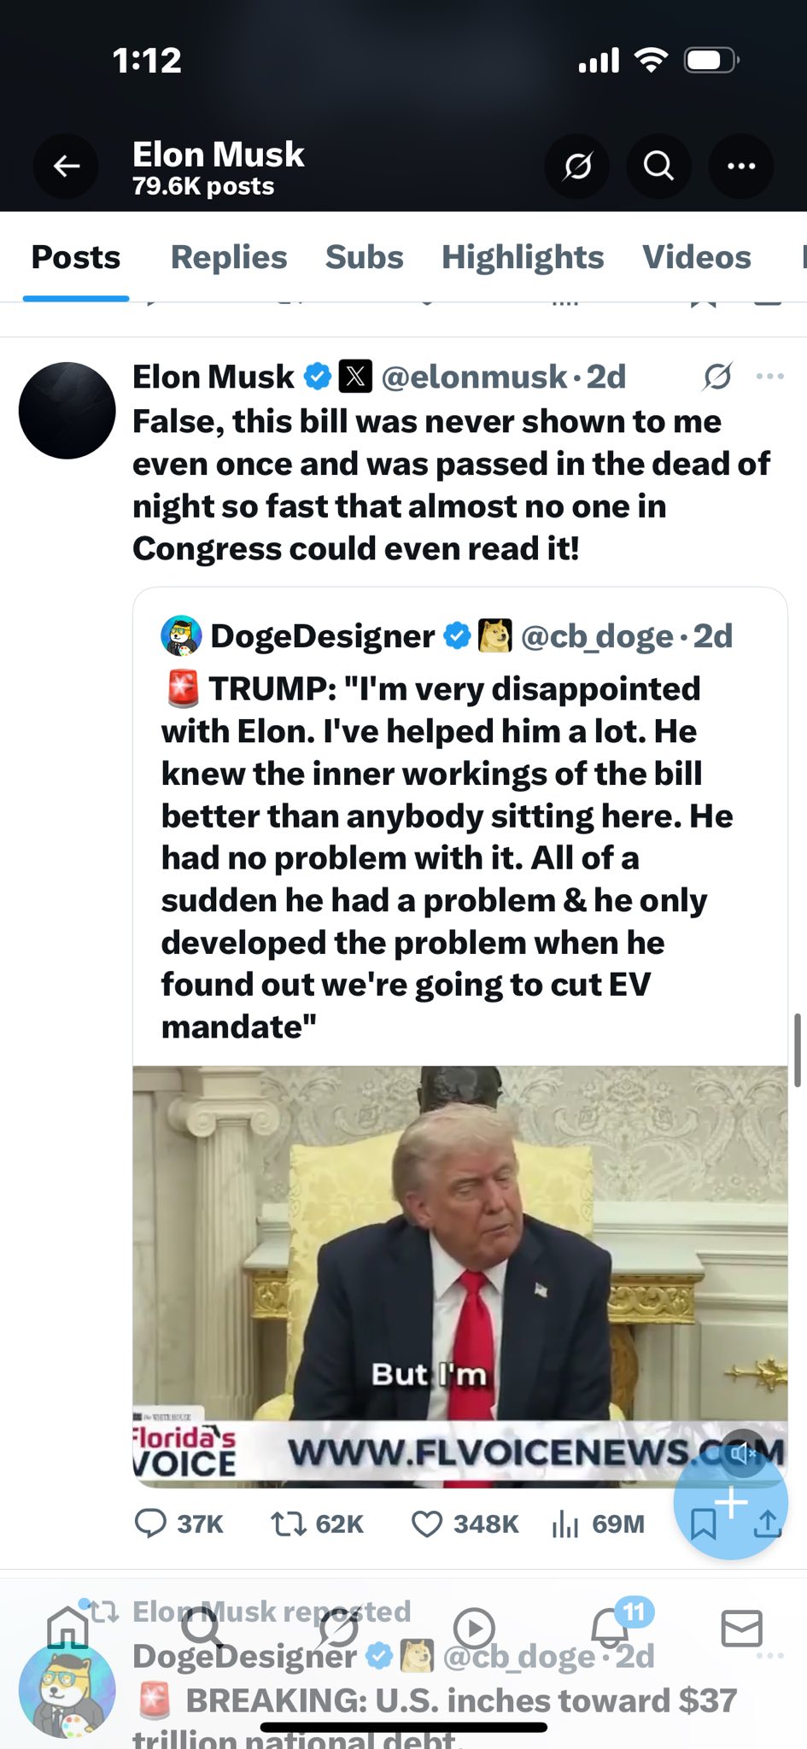
Task: Unmute the video sound icon
Action: tap(743, 1452)
